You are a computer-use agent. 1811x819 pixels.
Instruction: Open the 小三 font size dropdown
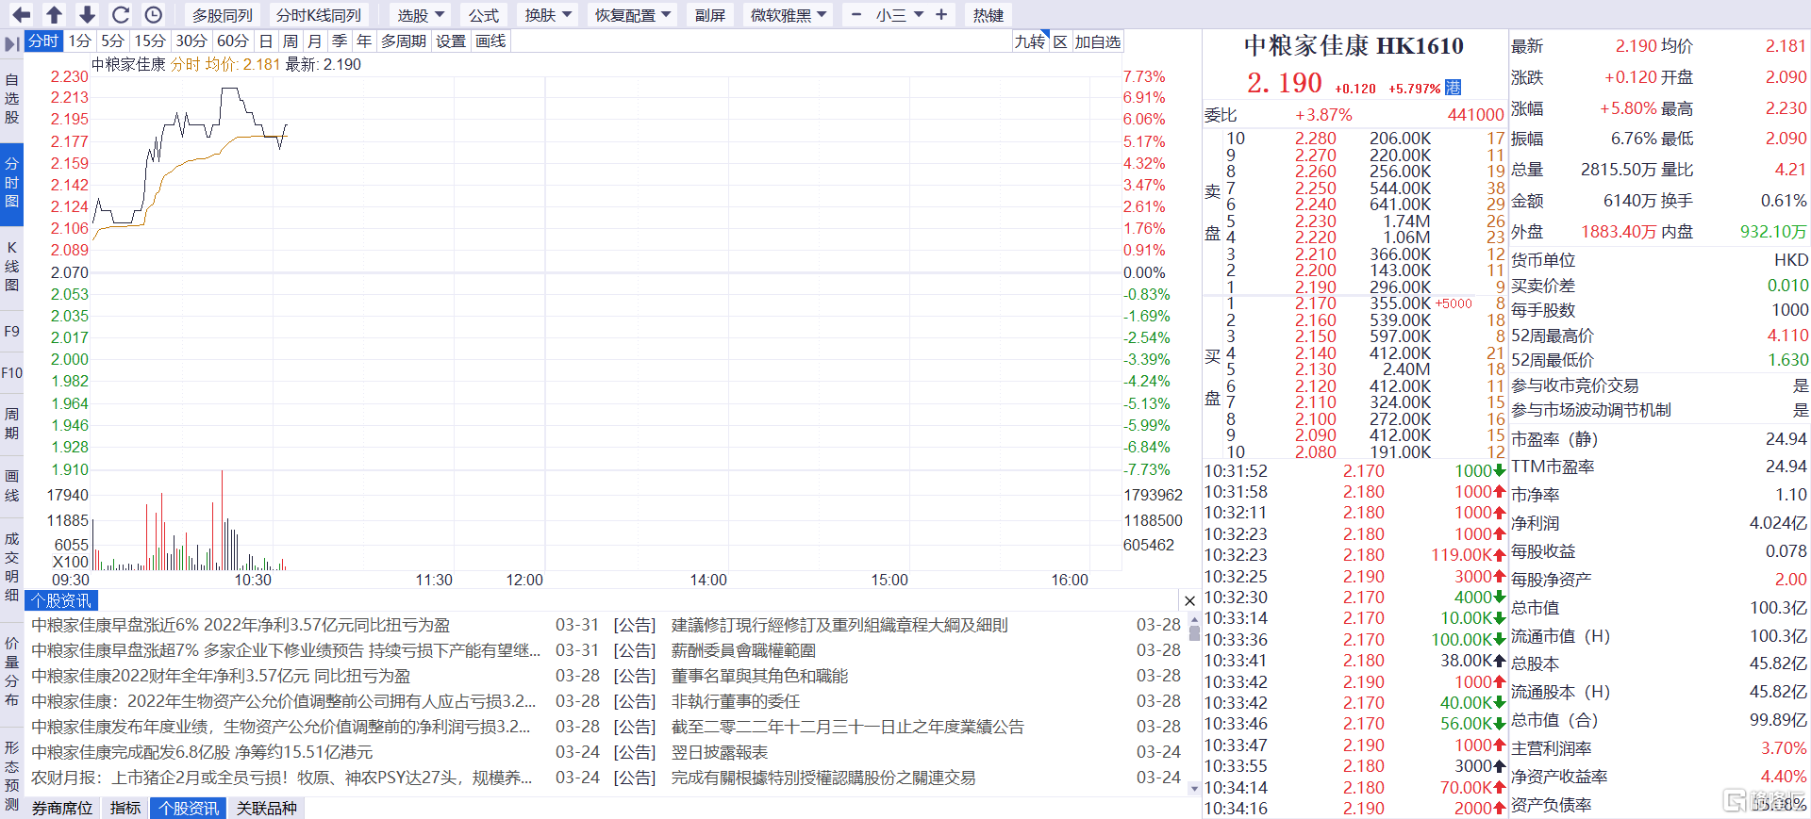899,15
